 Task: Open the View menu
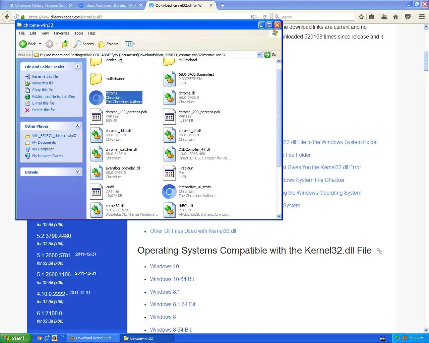click(x=45, y=33)
